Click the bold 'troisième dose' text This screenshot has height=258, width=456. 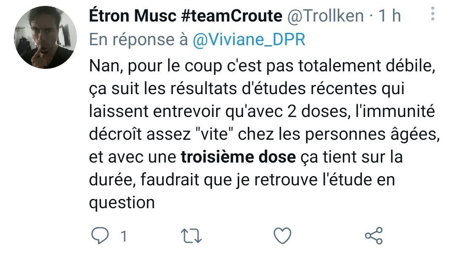click(x=238, y=157)
